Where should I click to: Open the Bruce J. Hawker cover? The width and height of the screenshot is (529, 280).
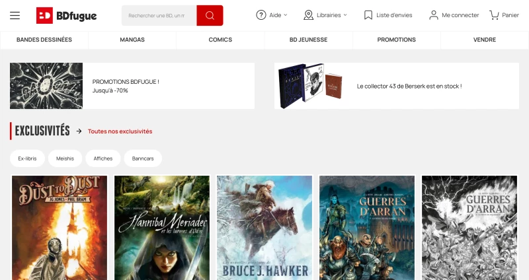click(264, 228)
